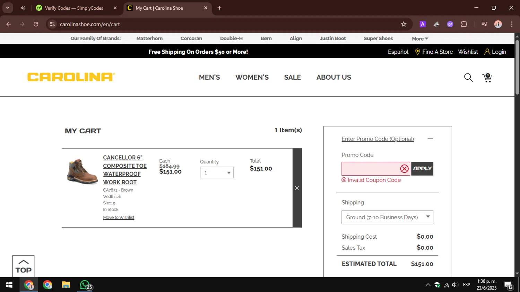Open Chrome three-dot menu
This screenshot has height=292, width=520.
pos(512,24)
